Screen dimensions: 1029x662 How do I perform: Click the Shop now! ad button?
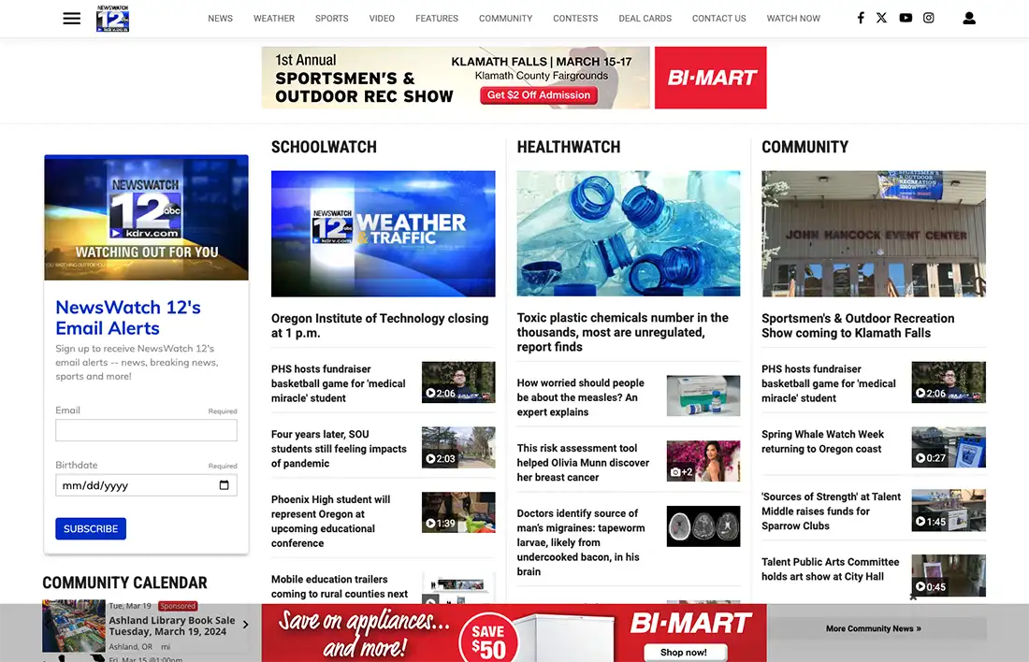[684, 652]
